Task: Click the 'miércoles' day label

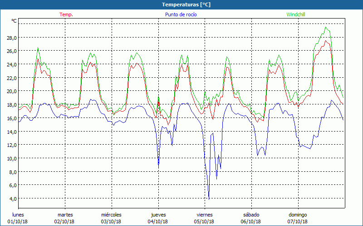Action: tap(111, 215)
